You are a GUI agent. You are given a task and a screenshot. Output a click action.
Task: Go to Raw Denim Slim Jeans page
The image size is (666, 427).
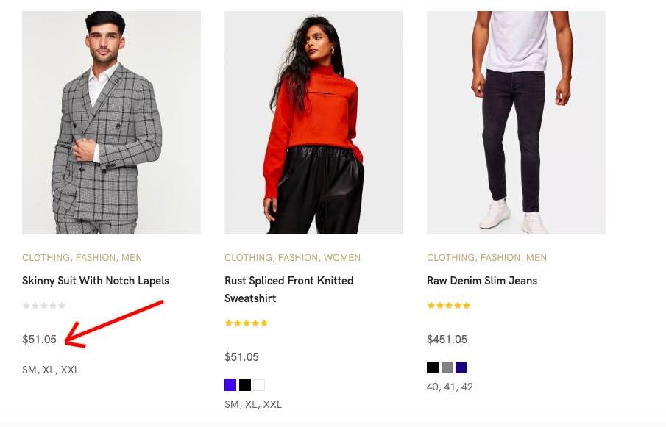point(482,281)
